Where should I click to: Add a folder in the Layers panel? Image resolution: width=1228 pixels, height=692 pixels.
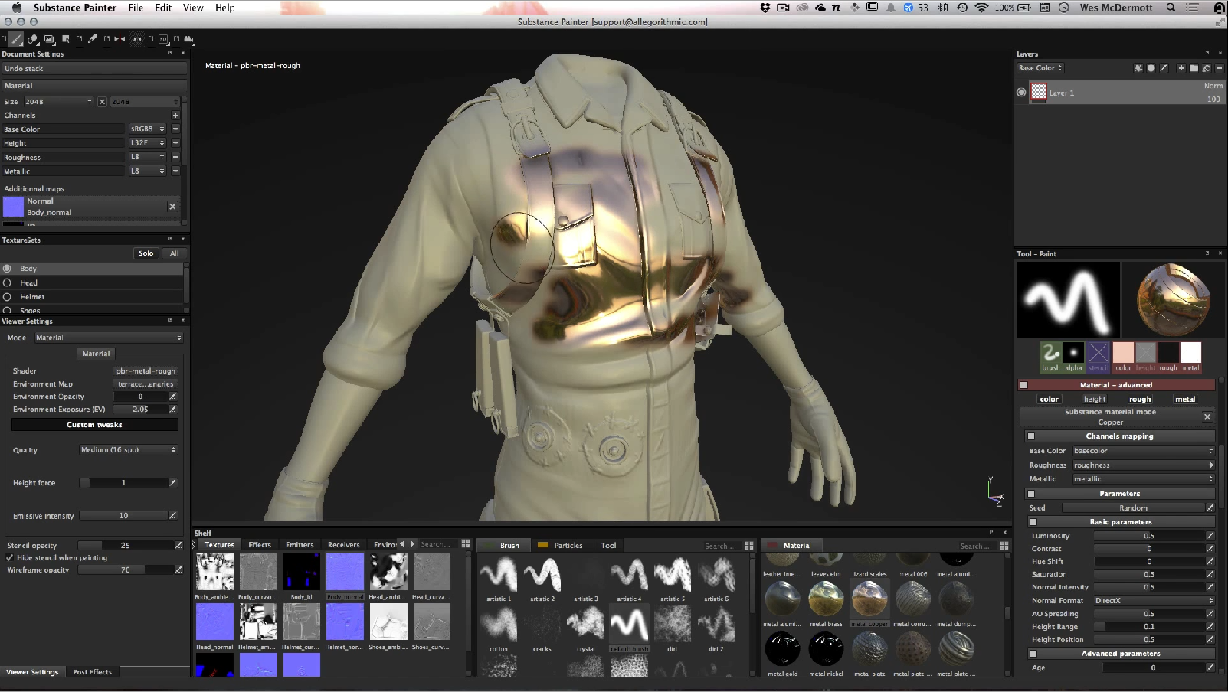(x=1194, y=68)
